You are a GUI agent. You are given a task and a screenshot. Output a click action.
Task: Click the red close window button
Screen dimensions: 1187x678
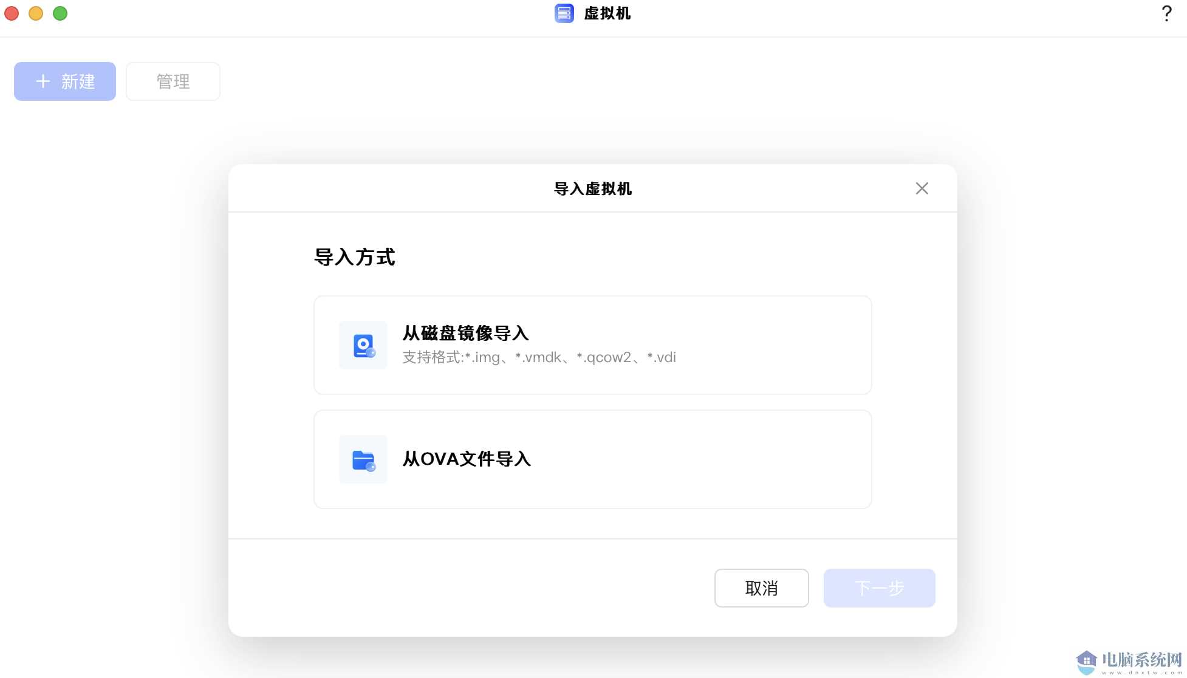tap(12, 13)
